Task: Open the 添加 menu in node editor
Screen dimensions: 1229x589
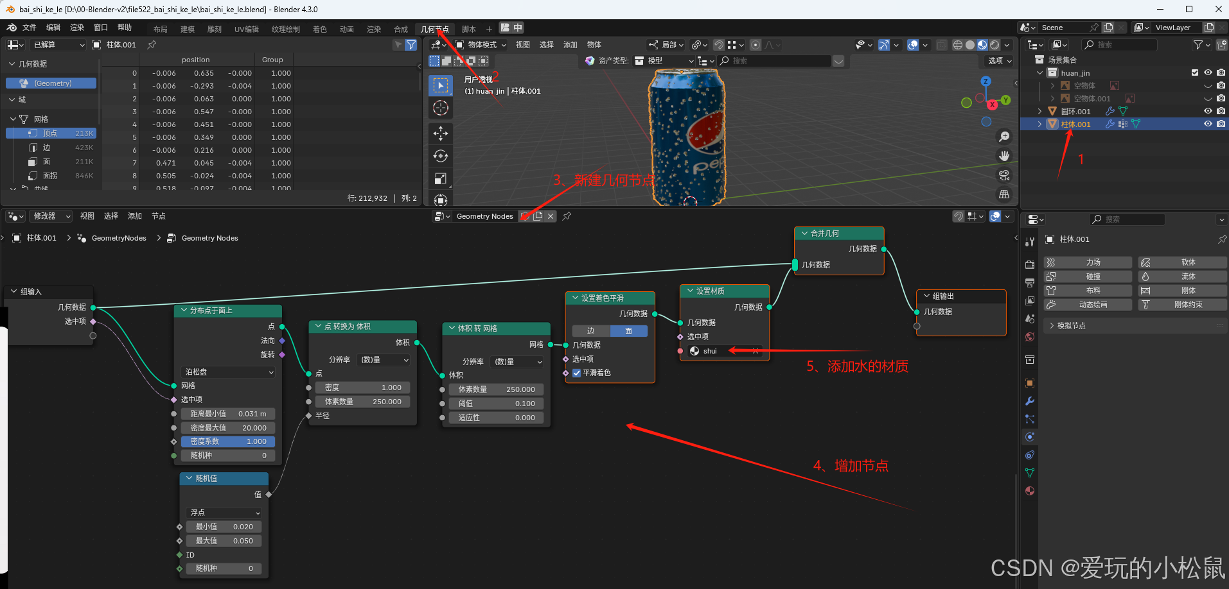Action: 135,216
